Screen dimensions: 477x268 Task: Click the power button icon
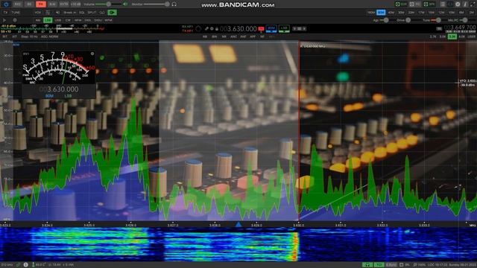tap(7, 4)
